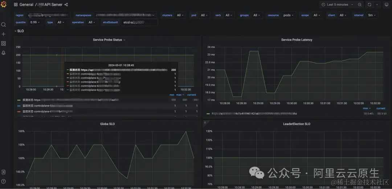The image size is (392, 189).
Task: Cycle view mode with monitor icon
Action: (x=386, y=4)
